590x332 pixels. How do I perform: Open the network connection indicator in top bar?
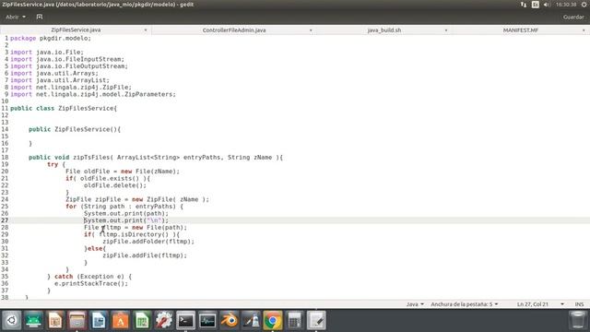point(524,5)
